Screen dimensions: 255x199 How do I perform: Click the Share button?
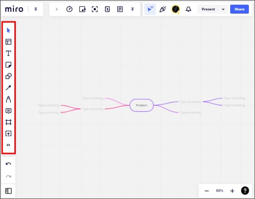click(x=239, y=9)
